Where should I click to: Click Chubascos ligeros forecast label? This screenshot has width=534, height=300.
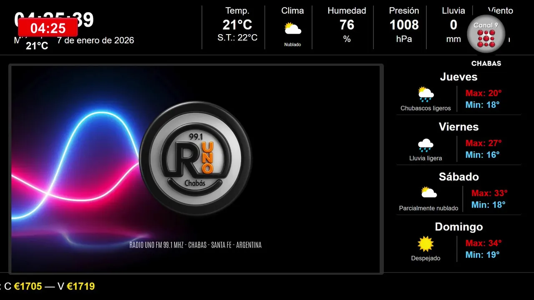point(426,108)
